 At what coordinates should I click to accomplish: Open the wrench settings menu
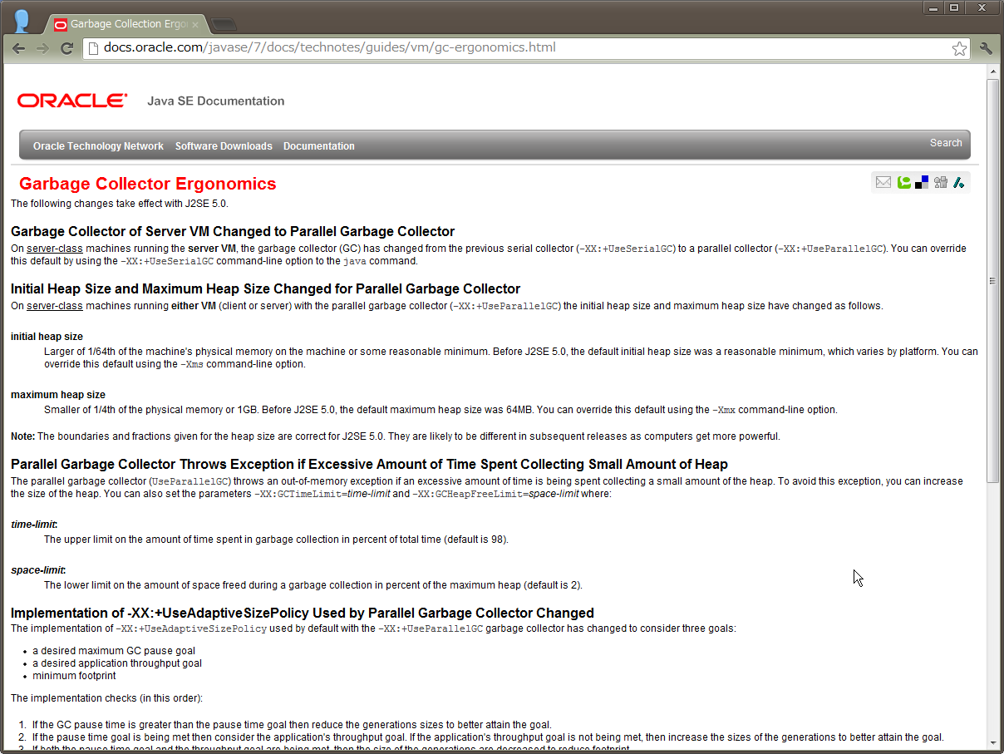987,48
